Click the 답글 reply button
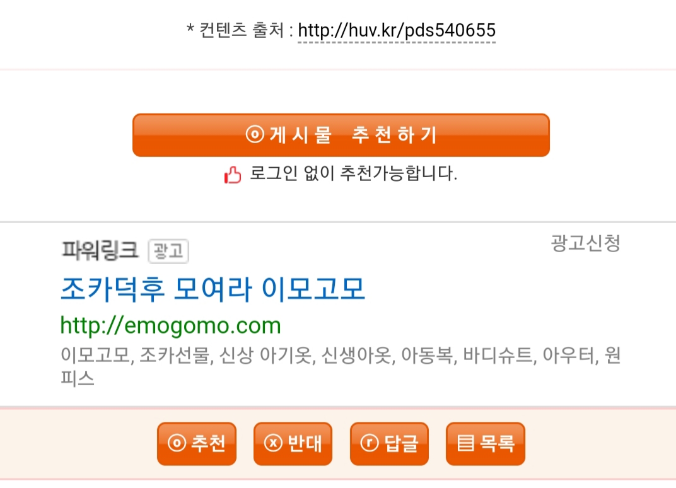This screenshot has width=676, height=488. tap(389, 444)
